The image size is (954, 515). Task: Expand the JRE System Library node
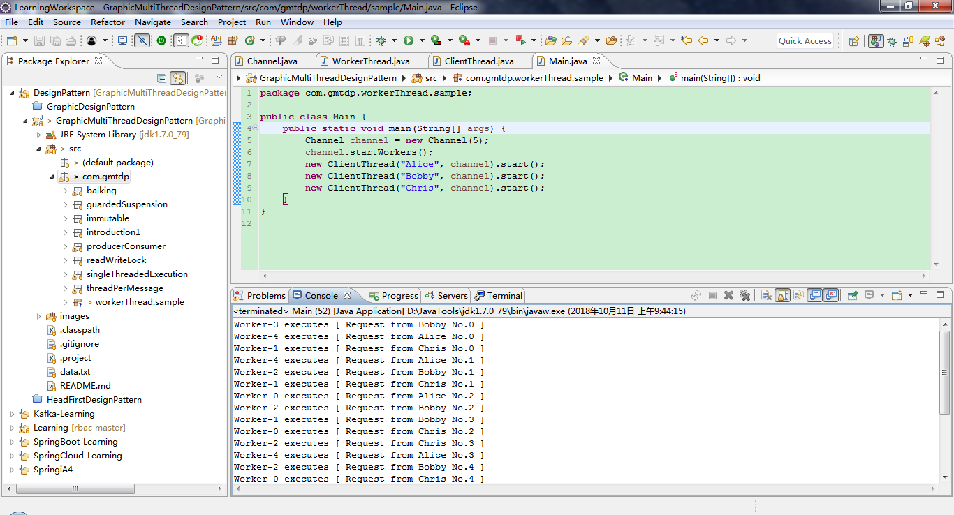click(x=39, y=135)
